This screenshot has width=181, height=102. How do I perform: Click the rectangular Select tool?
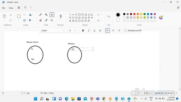click(x=19, y=16)
